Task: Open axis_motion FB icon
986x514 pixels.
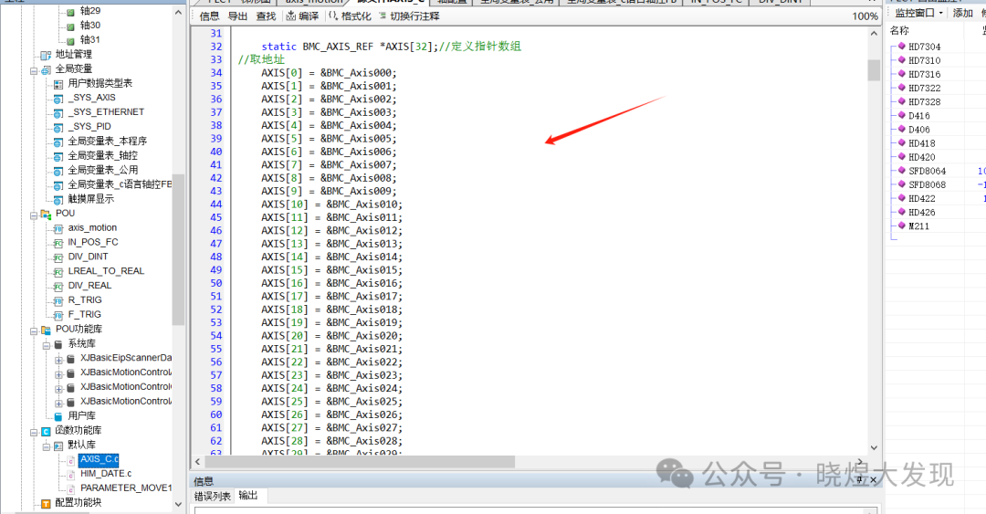Action: tap(58, 228)
